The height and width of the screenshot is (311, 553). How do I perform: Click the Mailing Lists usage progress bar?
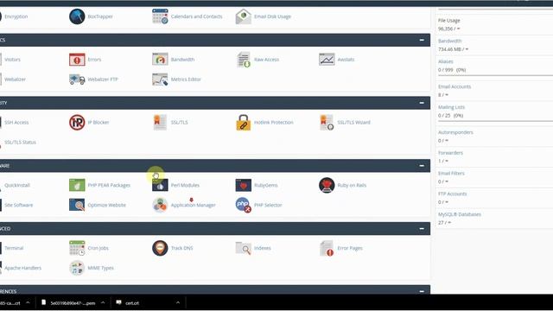[495, 121]
